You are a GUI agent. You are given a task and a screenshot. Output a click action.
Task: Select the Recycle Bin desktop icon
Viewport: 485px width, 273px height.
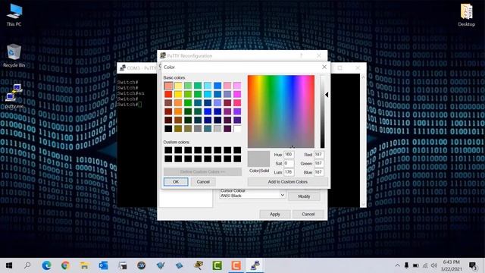click(x=14, y=55)
